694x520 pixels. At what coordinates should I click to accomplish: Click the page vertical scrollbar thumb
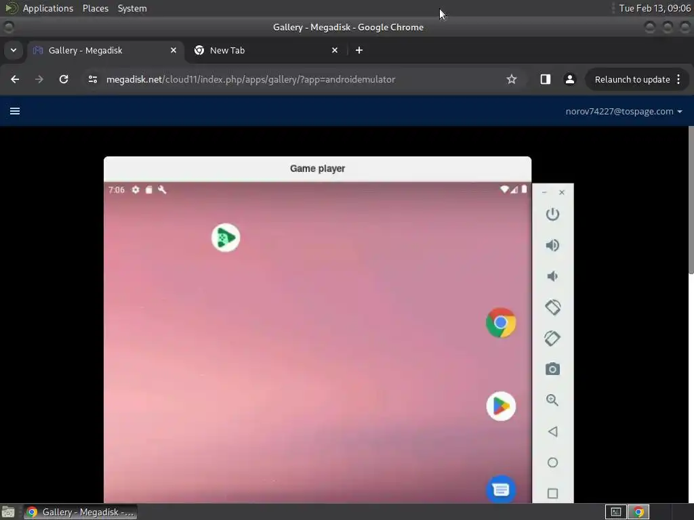(691, 200)
